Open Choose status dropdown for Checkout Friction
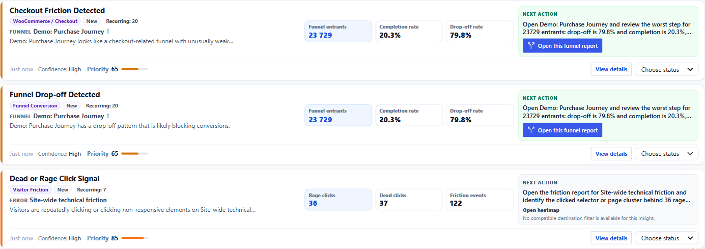 666,69
